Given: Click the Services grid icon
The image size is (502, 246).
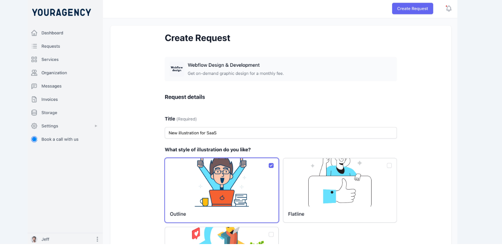Looking at the screenshot, I should click(x=34, y=59).
